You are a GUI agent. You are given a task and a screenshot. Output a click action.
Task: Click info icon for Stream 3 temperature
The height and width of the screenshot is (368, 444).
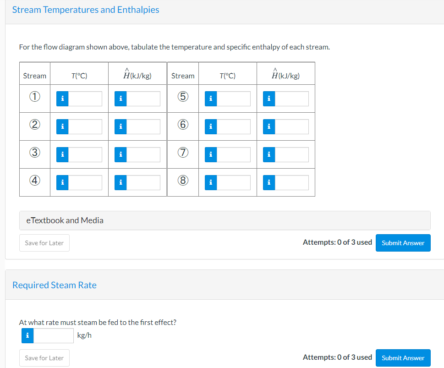click(63, 154)
